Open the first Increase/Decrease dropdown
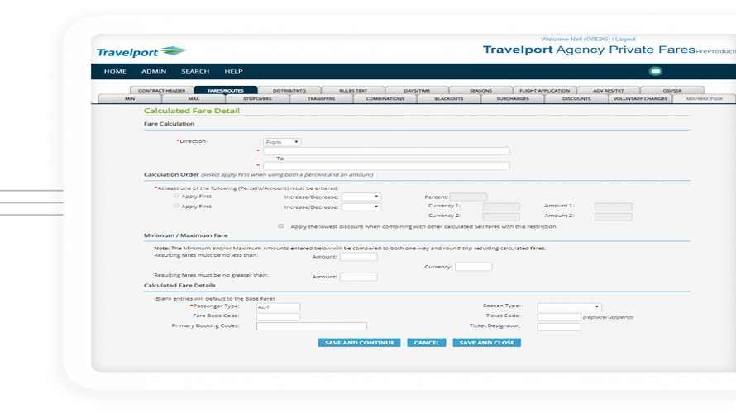Image resolution: width=736 pixels, height=413 pixels. pos(361,197)
